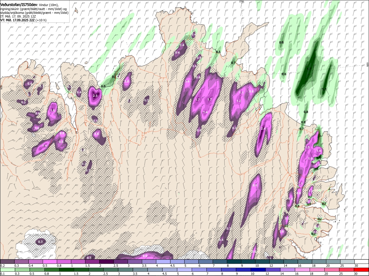Click the 'VT: Mið. 17.09.2025 22Z (+10 h)' line
This screenshot has width=369, height=276.
(x=23, y=20)
